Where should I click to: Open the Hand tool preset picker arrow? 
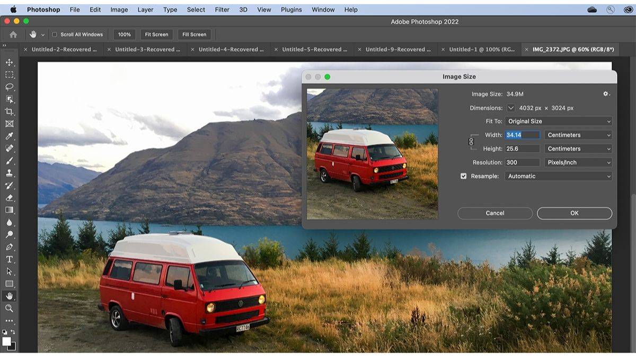pos(43,34)
